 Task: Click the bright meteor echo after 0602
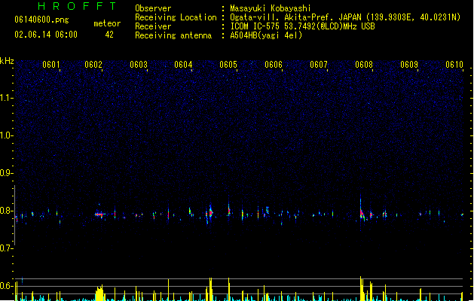coord(99,214)
